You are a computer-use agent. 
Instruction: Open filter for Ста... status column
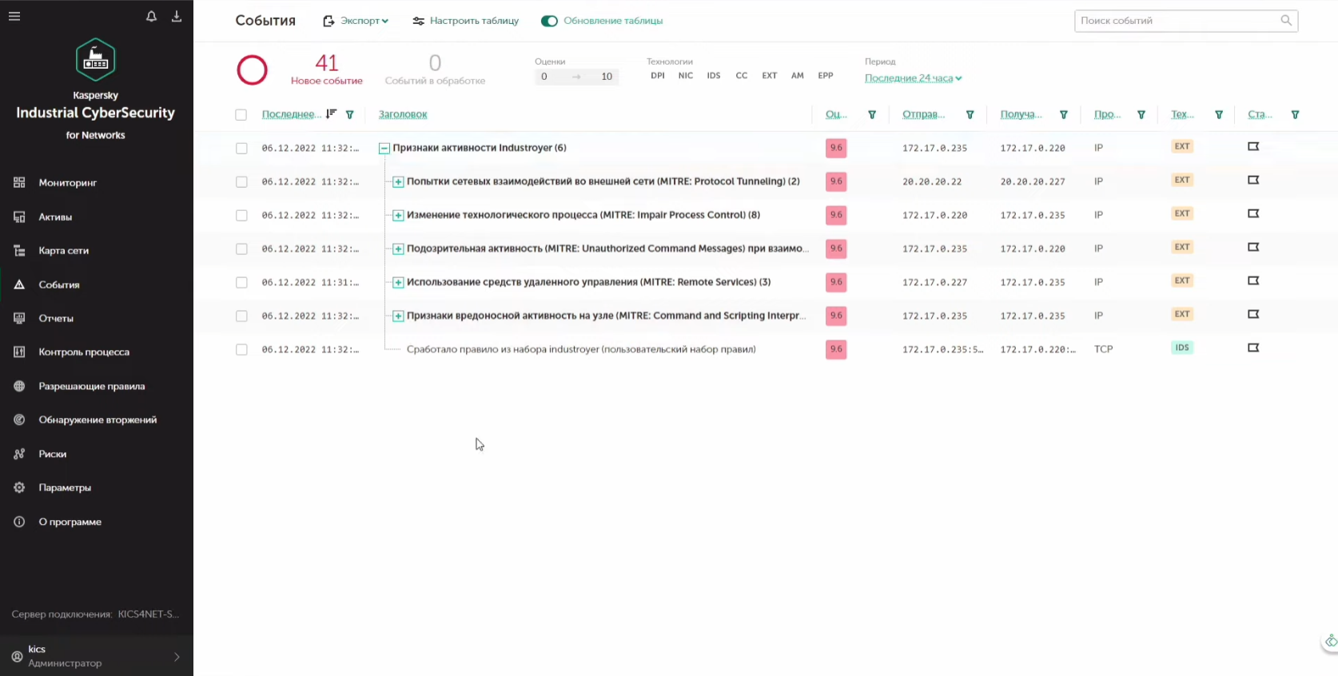[x=1295, y=115]
